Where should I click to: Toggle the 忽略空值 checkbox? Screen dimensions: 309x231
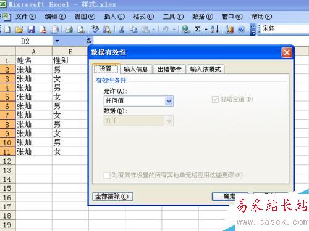[x=215, y=100]
